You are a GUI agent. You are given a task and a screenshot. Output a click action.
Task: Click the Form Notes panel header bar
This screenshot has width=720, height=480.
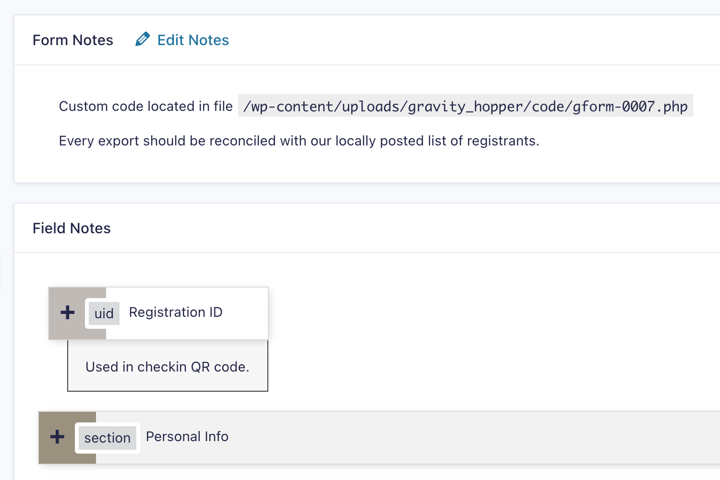point(367,40)
